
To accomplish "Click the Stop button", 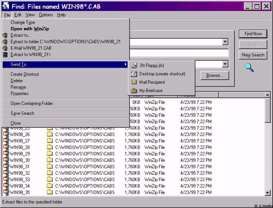I will (x=253, y=44).
